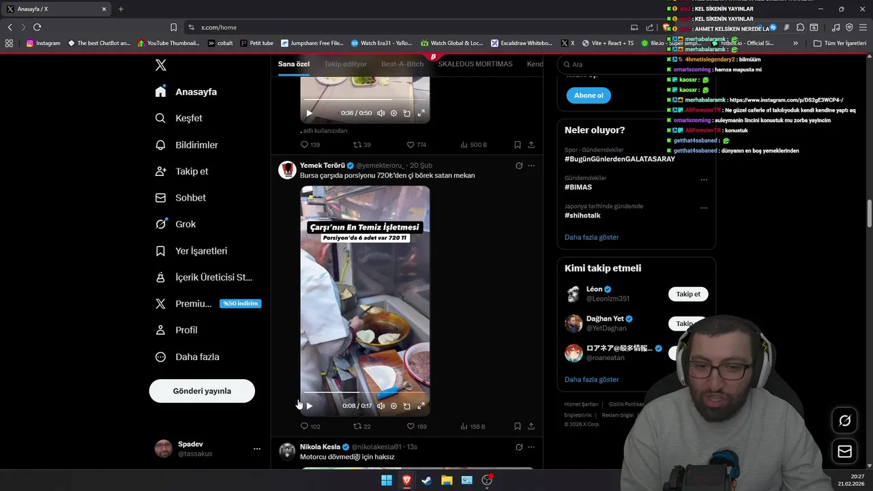Screen dimensions: 873x491
Task: Reply to the Yemek Terörü post
Action: (310, 426)
